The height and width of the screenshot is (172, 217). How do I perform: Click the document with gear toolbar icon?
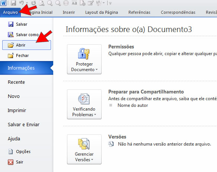point(83,3)
